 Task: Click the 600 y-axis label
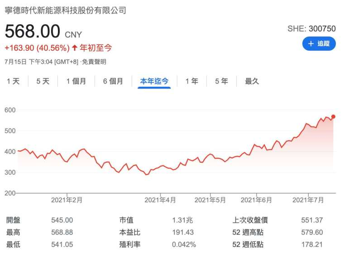pos(10,110)
